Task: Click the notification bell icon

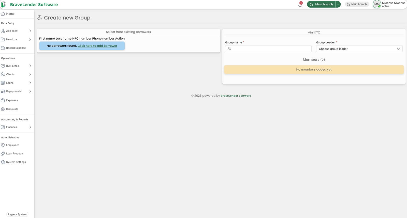Action: [x=300, y=5]
